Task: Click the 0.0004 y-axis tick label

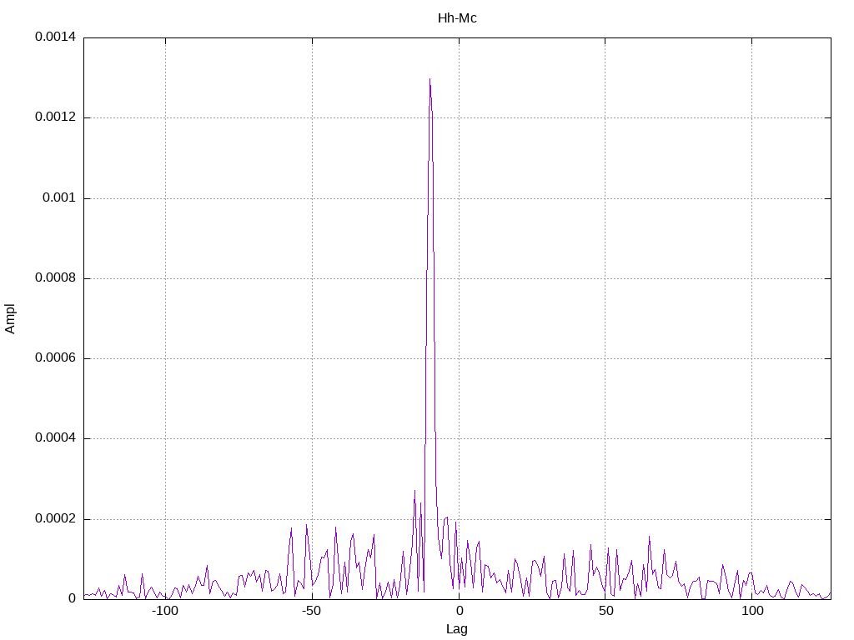Action: [x=55, y=437]
